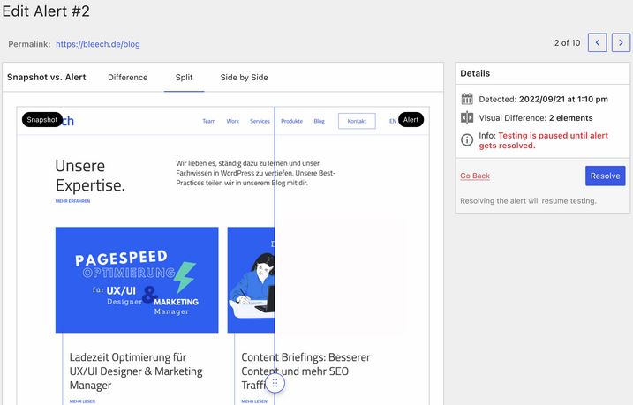This screenshot has height=405, width=633.
Task: Click the Resolving the alert will resume text
Action: coord(528,201)
